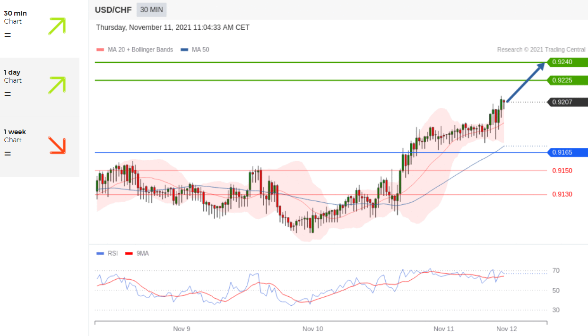Click the 30 MIN timeframe badge
The height and width of the screenshot is (336, 588).
click(152, 9)
